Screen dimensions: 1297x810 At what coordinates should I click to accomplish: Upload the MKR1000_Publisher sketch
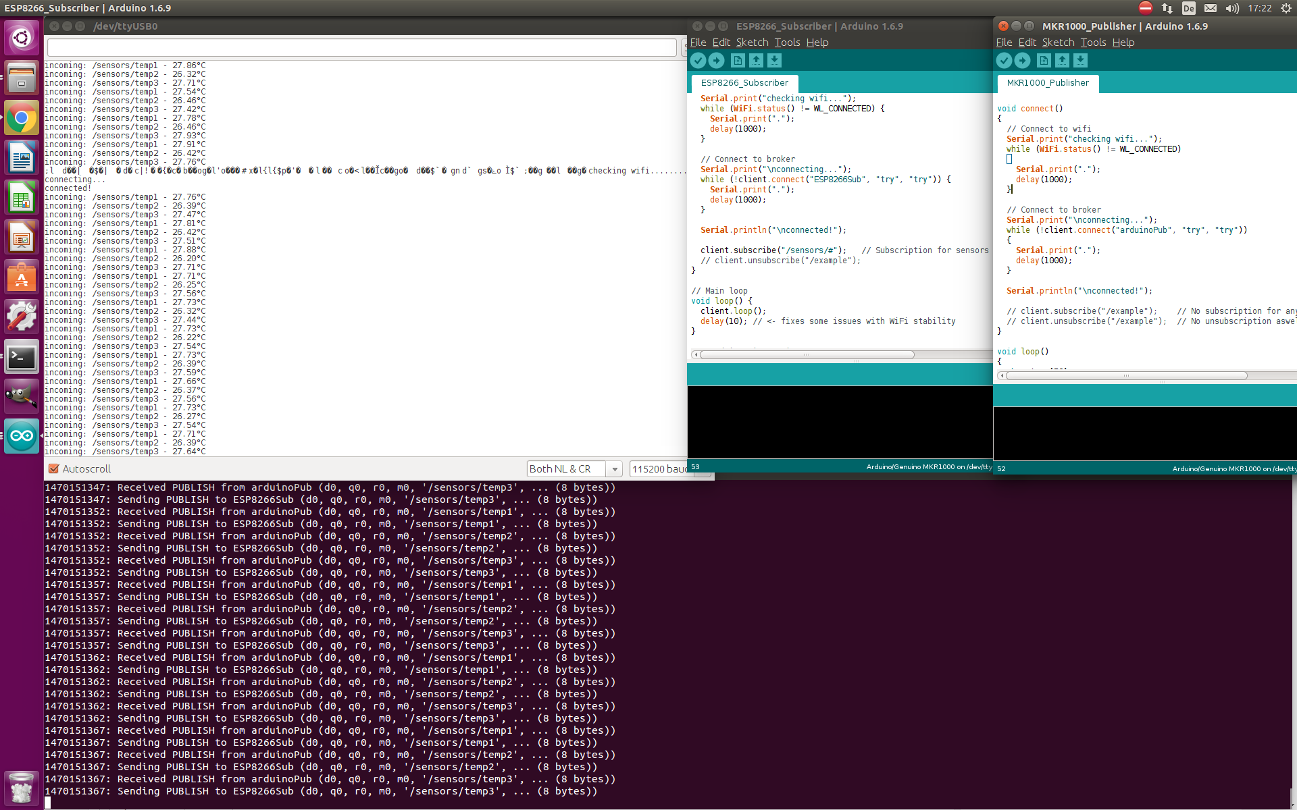1023,60
